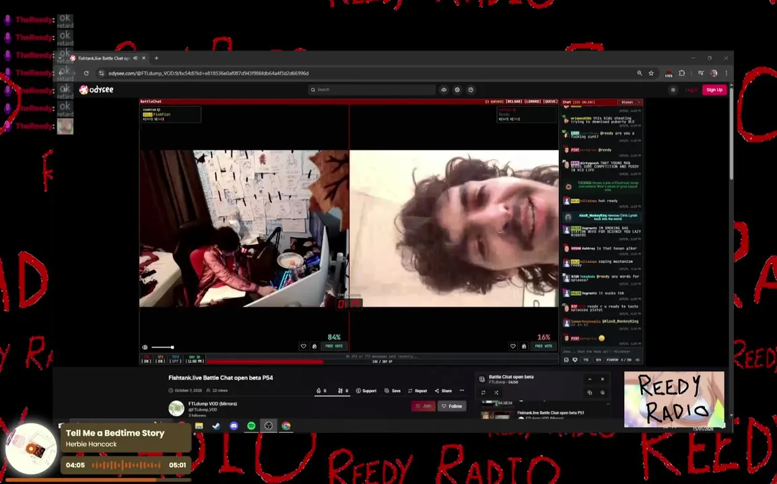Open Odysee header settings gear near Log In
The image size is (777, 484).
(x=673, y=89)
